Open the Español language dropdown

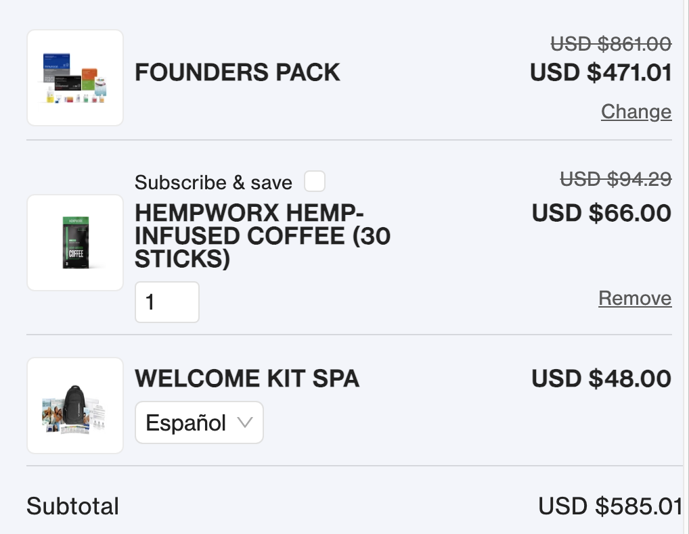[x=199, y=423]
